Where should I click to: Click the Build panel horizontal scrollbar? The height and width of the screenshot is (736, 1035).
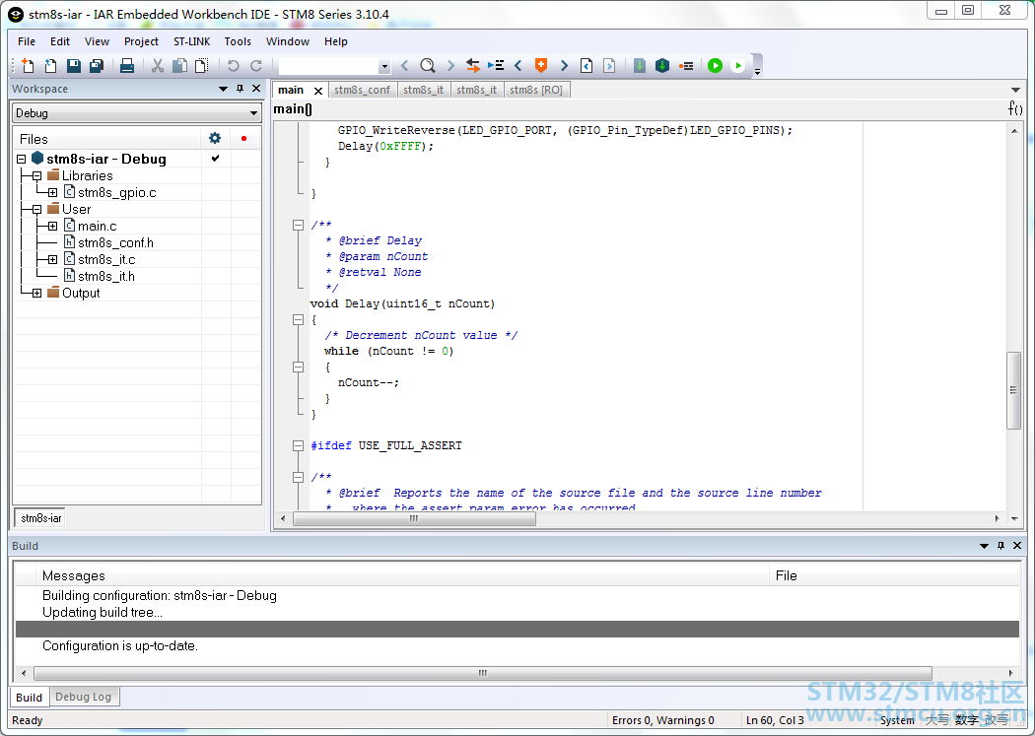coord(483,673)
